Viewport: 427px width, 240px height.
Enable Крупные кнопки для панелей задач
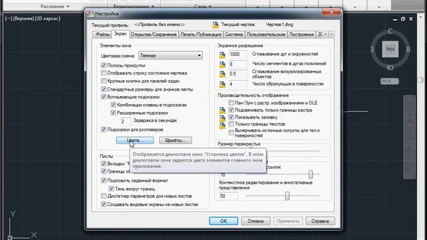(103, 81)
